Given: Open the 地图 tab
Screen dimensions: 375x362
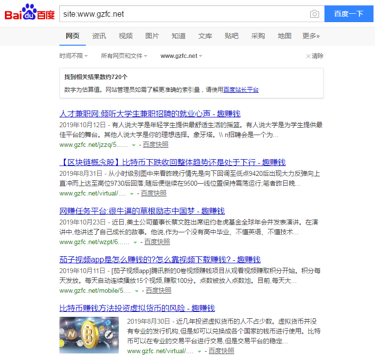Looking at the screenshot, I should [284, 36].
